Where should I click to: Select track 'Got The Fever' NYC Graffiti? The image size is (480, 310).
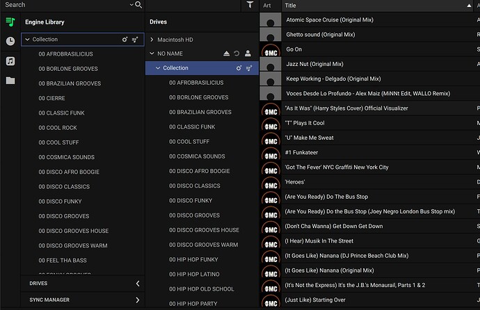pyautogui.click(x=337, y=168)
